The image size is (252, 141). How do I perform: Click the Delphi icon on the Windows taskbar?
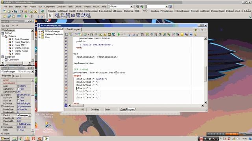point(46,138)
